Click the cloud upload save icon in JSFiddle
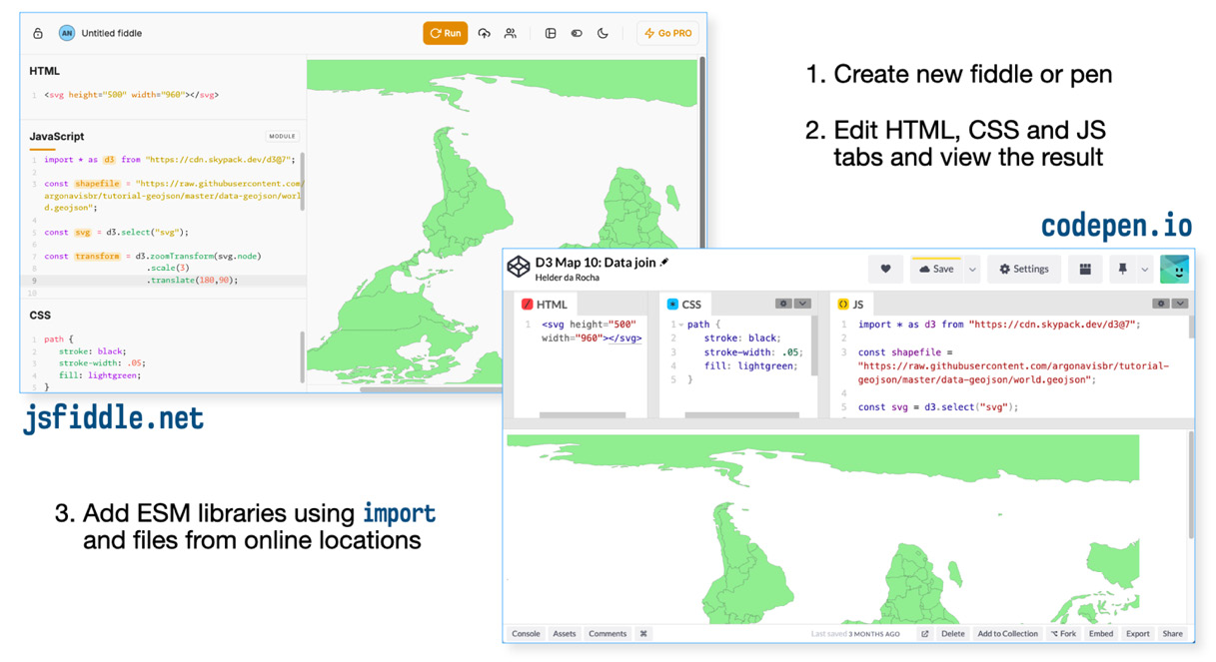The width and height of the screenshot is (1216, 662). click(x=485, y=33)
